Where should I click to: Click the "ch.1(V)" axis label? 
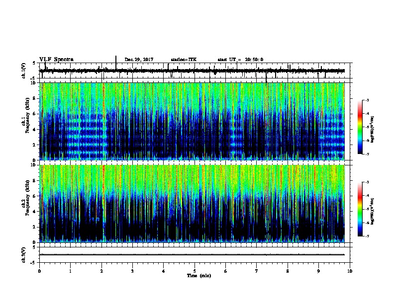coord(24,71)
